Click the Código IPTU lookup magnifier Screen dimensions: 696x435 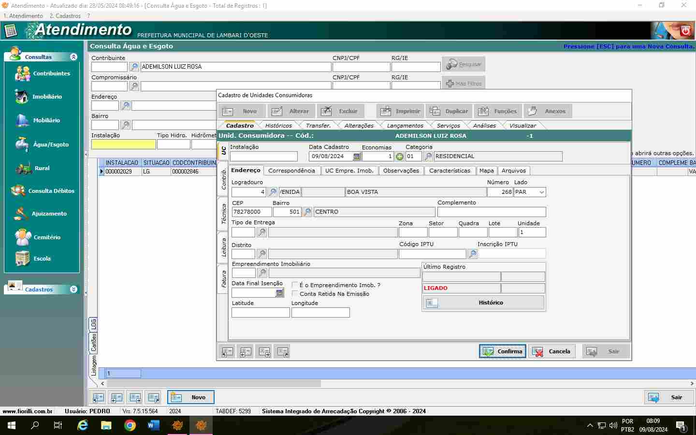point(472,254)
